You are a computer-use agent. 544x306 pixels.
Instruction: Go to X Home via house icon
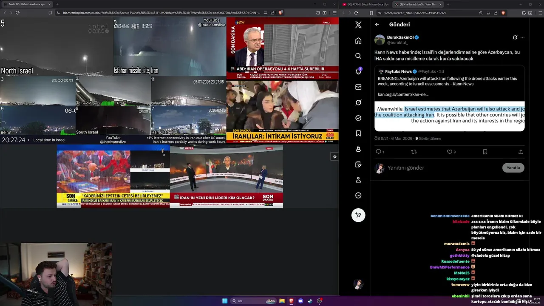358,40
